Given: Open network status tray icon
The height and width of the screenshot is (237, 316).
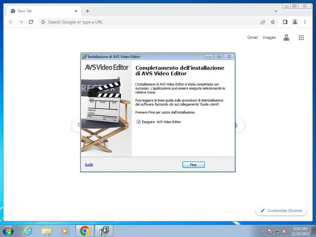Looking at the screenshot, I should (x=277, y=231).
